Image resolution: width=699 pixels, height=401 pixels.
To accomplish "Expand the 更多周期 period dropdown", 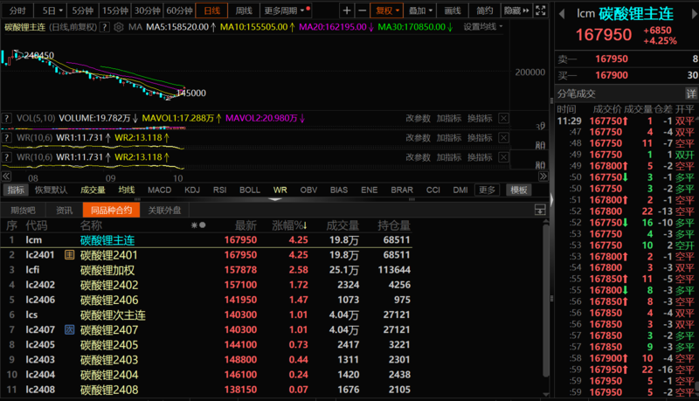I will pyautogui.click(x=285, y=10).
